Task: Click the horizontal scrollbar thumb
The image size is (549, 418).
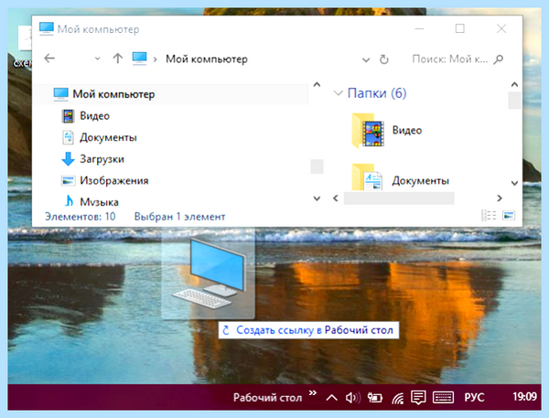Action: 399,198
